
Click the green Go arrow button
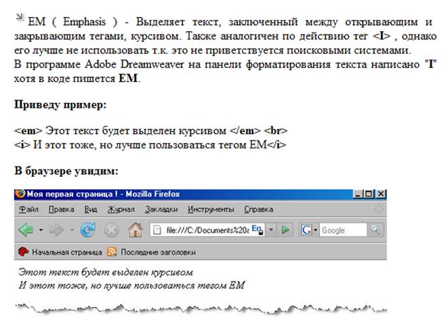(x=285, y=230)
